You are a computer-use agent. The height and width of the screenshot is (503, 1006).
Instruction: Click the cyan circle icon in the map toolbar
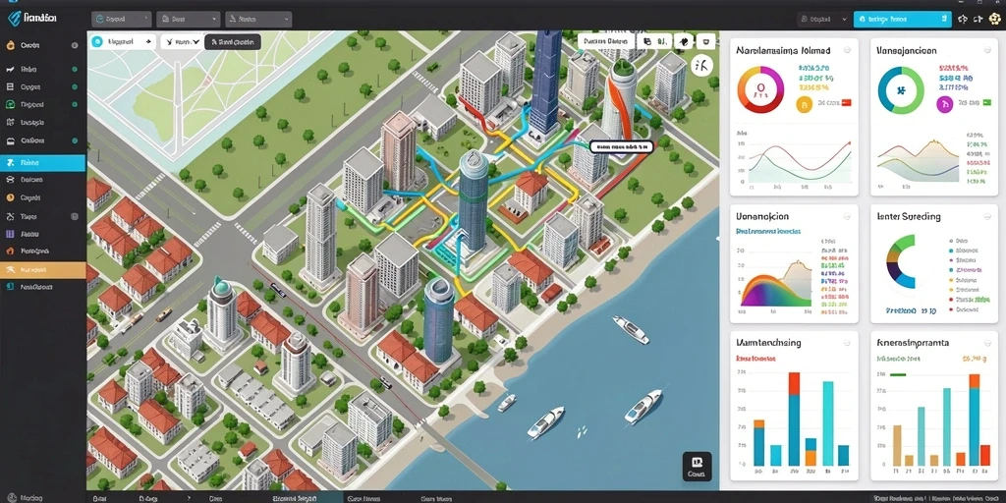click(97, 41)
